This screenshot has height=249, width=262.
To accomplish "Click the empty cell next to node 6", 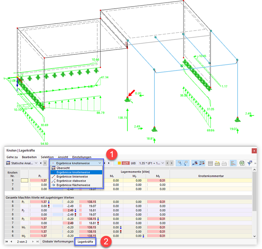I will tap(24, 180).
